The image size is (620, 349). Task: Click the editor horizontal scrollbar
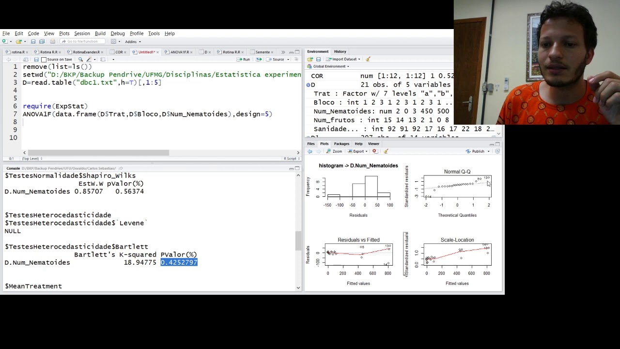click(98, 153)
